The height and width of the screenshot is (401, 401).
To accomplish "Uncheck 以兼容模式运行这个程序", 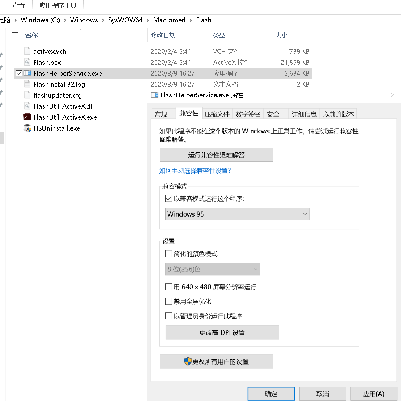I will pyautogui.click(x=168, y=198).
